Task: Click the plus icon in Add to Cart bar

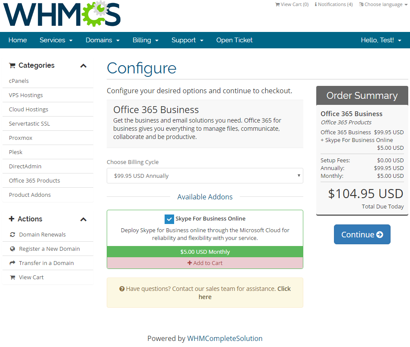Action: click(190, 263)
